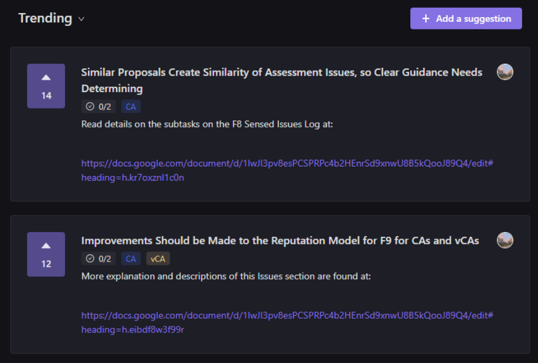
Task: Upvote the Reputation Model suggestion arrow
Action: (46, 246)
